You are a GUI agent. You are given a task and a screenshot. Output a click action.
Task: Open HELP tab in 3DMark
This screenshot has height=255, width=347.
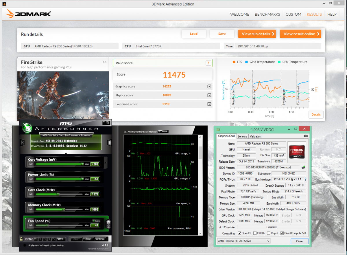click(x=332, y=14)
